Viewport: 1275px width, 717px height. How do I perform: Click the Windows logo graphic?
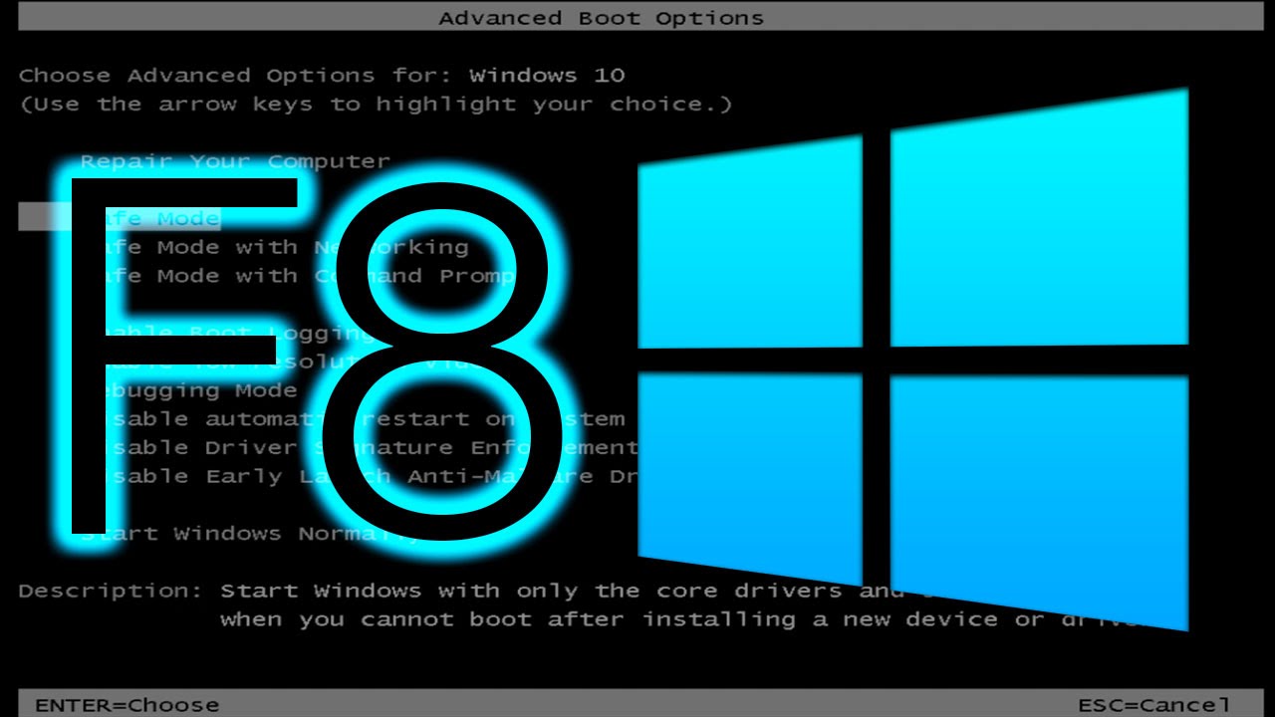913,358
